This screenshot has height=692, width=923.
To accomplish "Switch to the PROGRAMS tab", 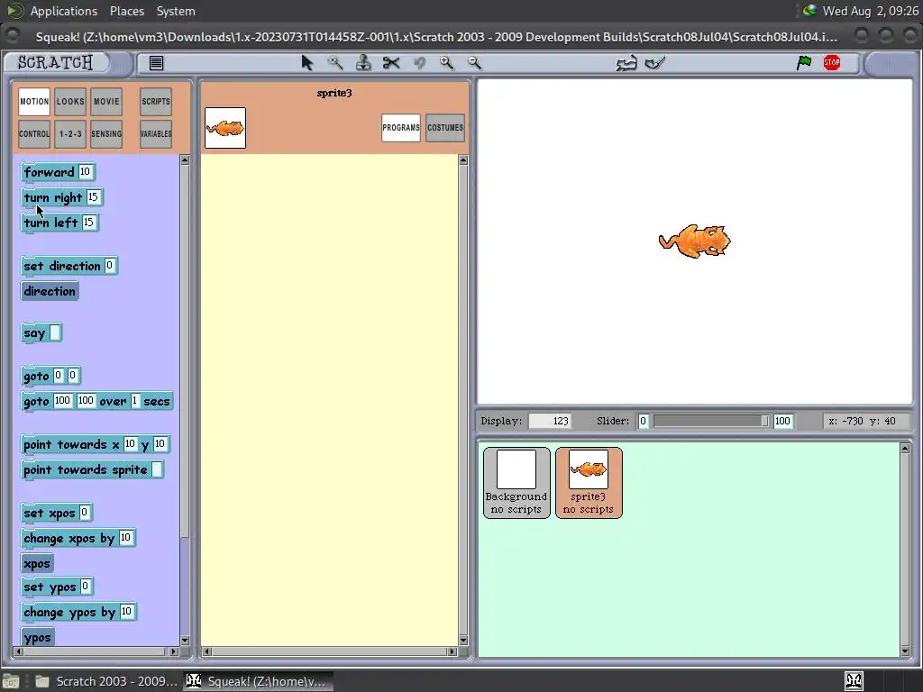I will tap(401, 128).
